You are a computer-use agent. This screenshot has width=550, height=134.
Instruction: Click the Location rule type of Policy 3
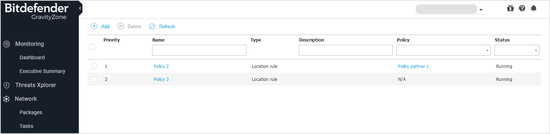(265, 79)
